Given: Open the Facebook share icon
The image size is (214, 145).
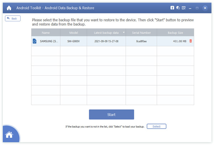Looking at the screenshot, I should (172, 8).
